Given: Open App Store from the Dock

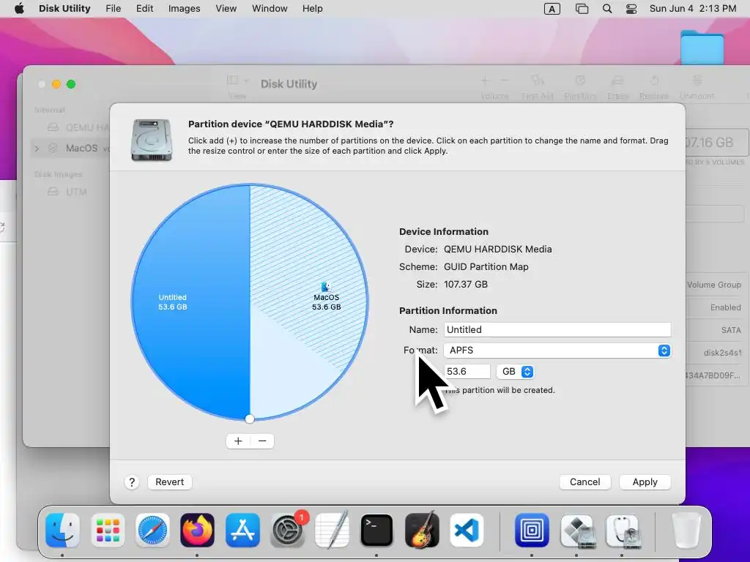Looking at the screenshot, I should (242, 530).
